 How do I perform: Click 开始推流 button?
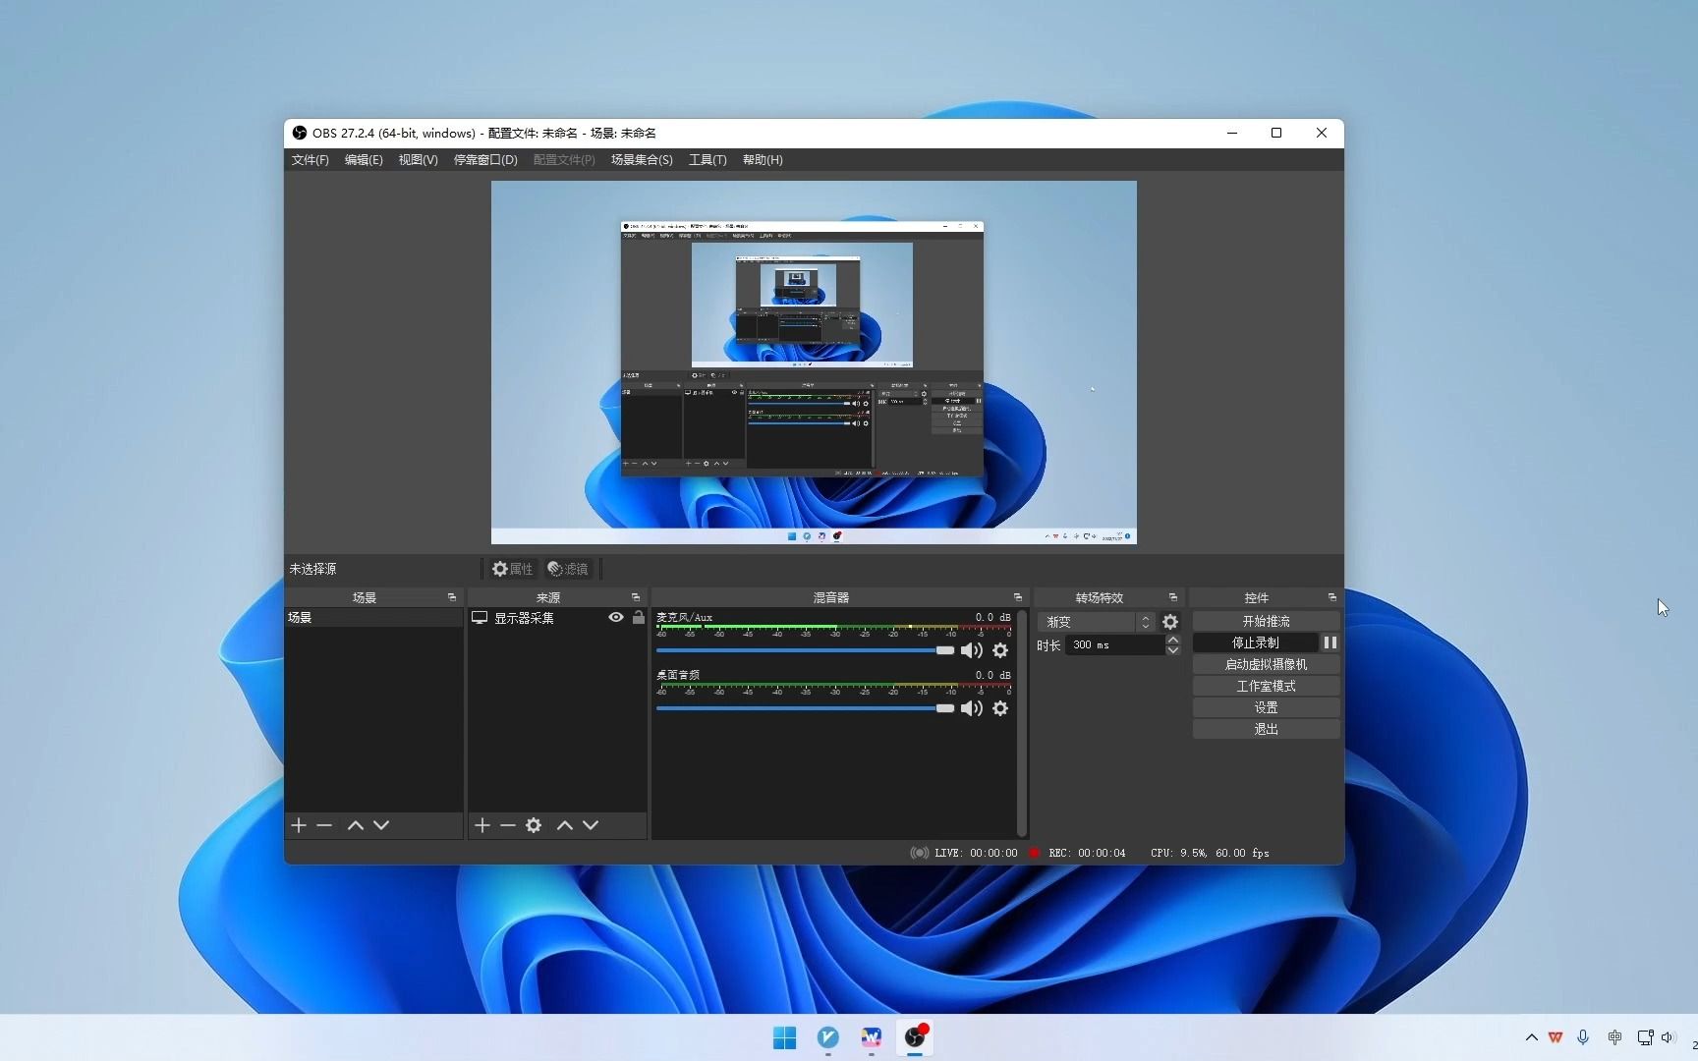pyautogui.click(x=1266, y=621)
